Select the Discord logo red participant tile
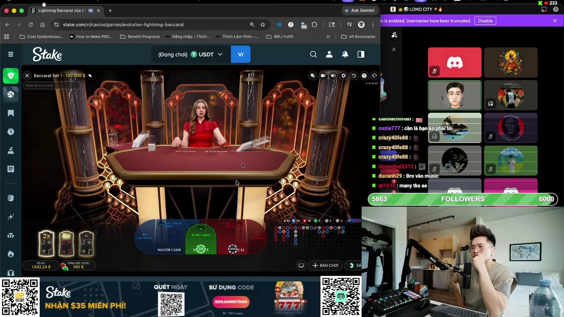564x317 pixels. pyautogui.click(x=455, y=63)
